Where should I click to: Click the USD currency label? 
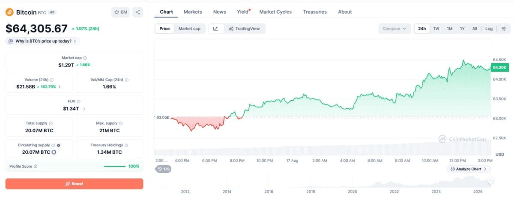[499, 154]
